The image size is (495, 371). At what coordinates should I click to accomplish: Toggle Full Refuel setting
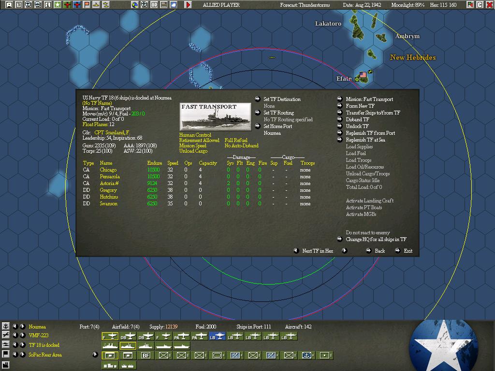(236, 141)
